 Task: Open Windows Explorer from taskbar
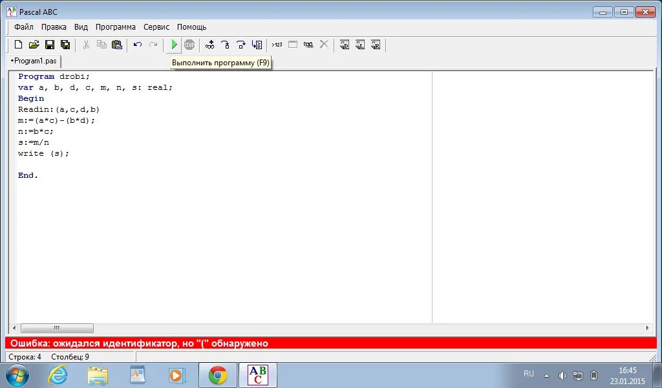coord(98,375)
